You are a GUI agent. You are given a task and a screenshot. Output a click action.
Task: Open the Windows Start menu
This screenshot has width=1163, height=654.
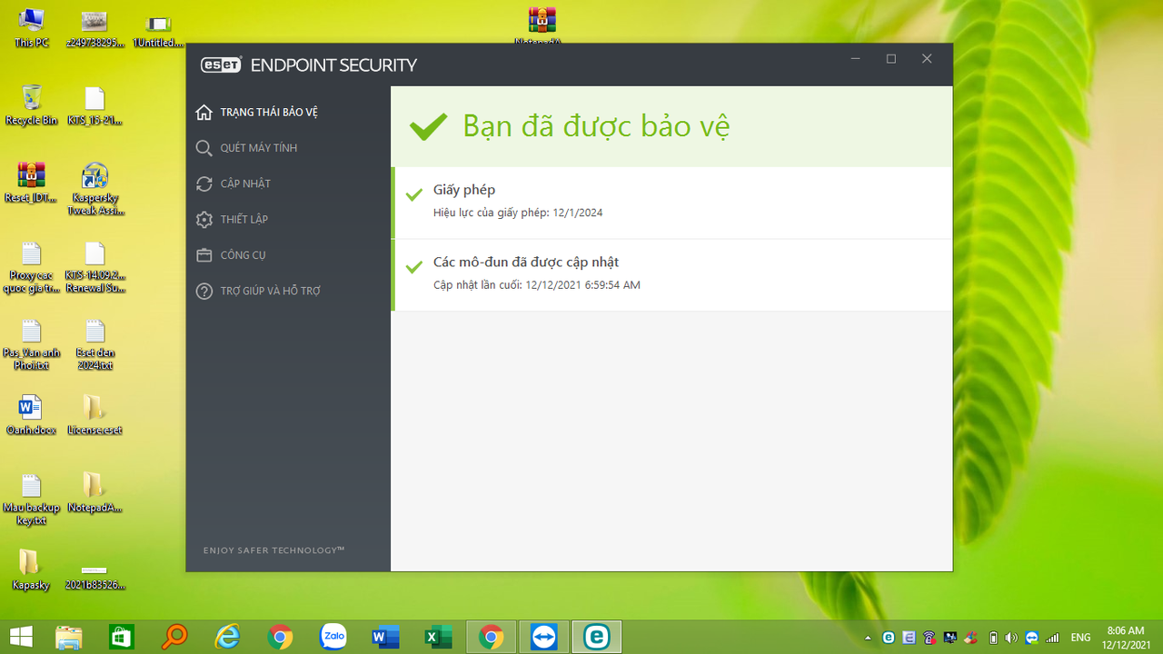coord(21,637)
